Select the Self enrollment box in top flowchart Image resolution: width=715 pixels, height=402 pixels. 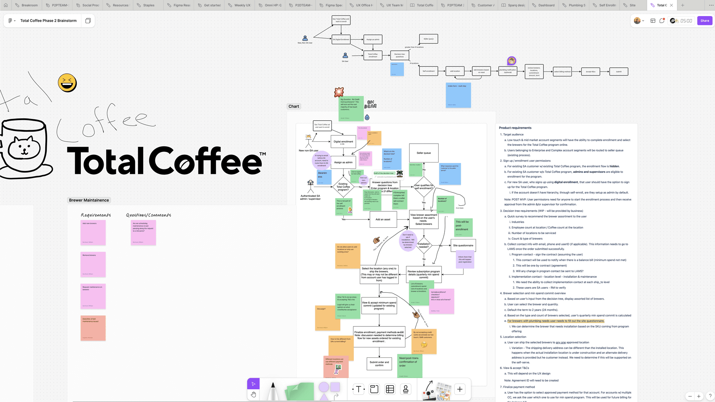coord(429,71)
